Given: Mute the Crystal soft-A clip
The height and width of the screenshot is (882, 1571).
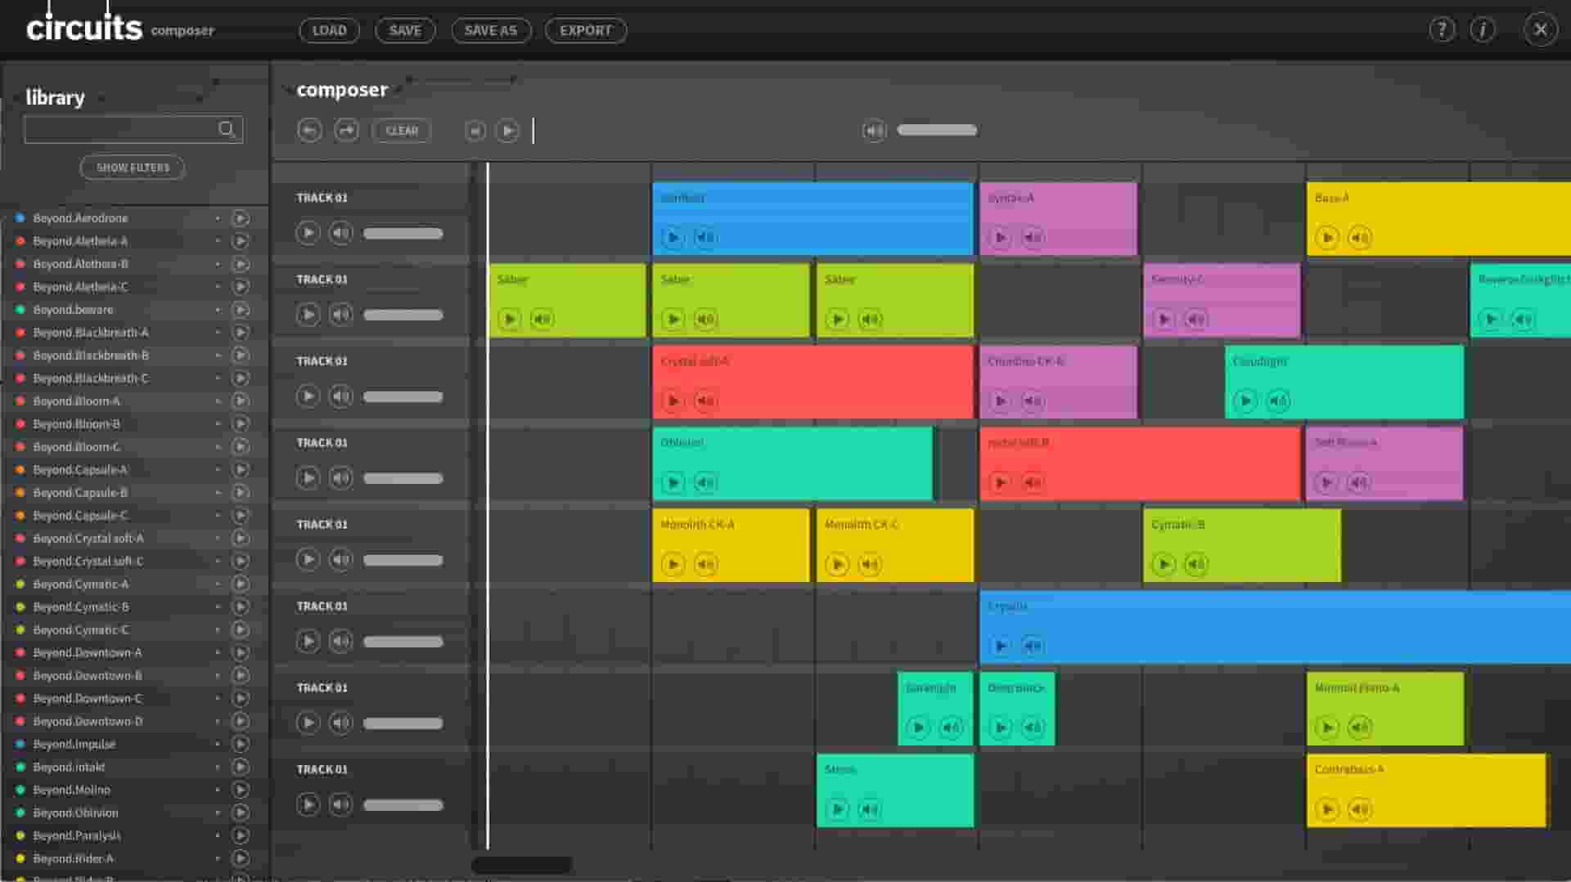Looking at the screenshot, I should (x=704, y=401).
